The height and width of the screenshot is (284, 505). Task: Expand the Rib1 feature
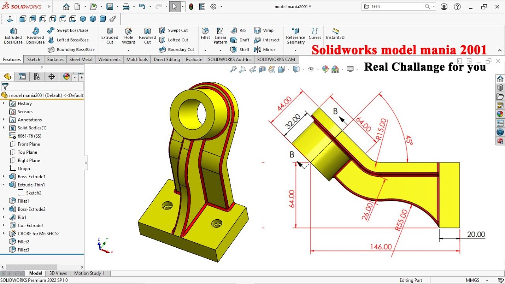point(4,217)
